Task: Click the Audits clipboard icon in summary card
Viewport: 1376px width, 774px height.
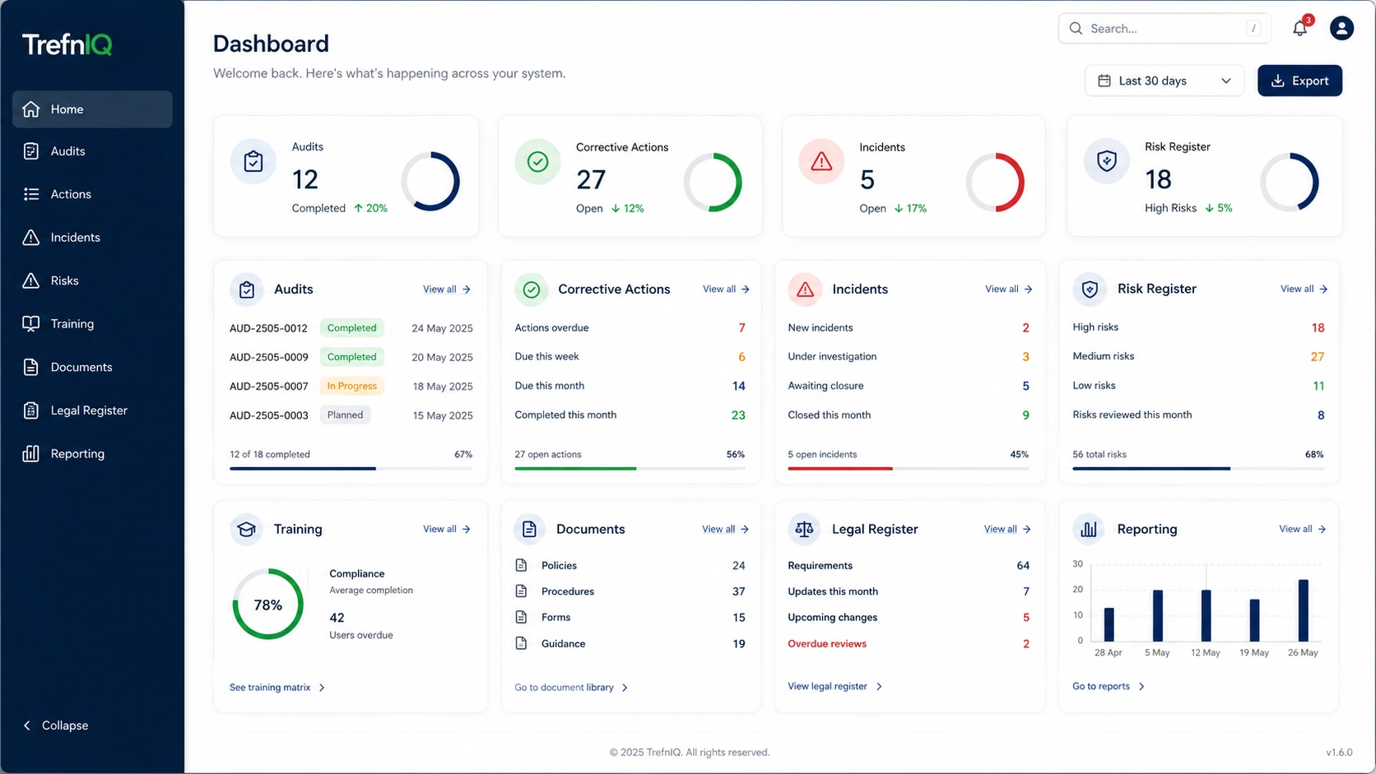Action: pyautogui.click(x=253, y=161)
